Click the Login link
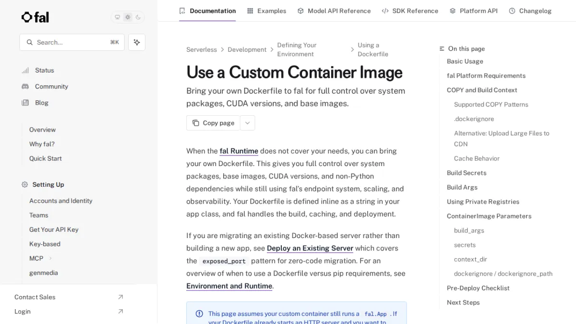This screenshot has width=576, height=324. [x=23, y=312]
